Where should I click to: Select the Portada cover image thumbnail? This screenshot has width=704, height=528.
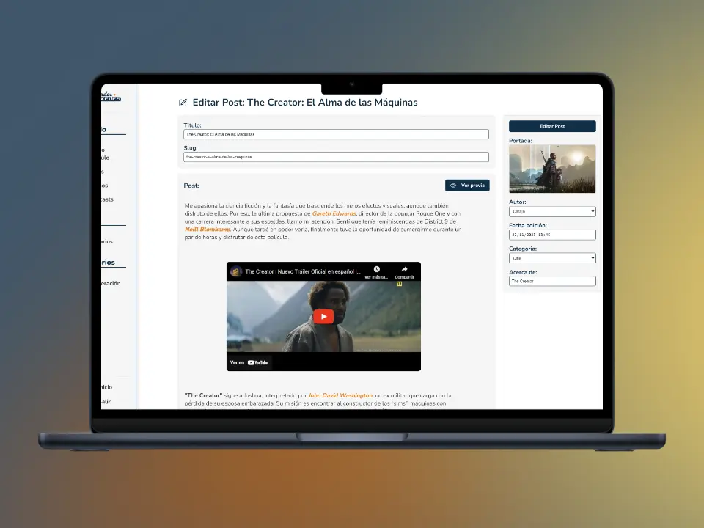point(552,169)
